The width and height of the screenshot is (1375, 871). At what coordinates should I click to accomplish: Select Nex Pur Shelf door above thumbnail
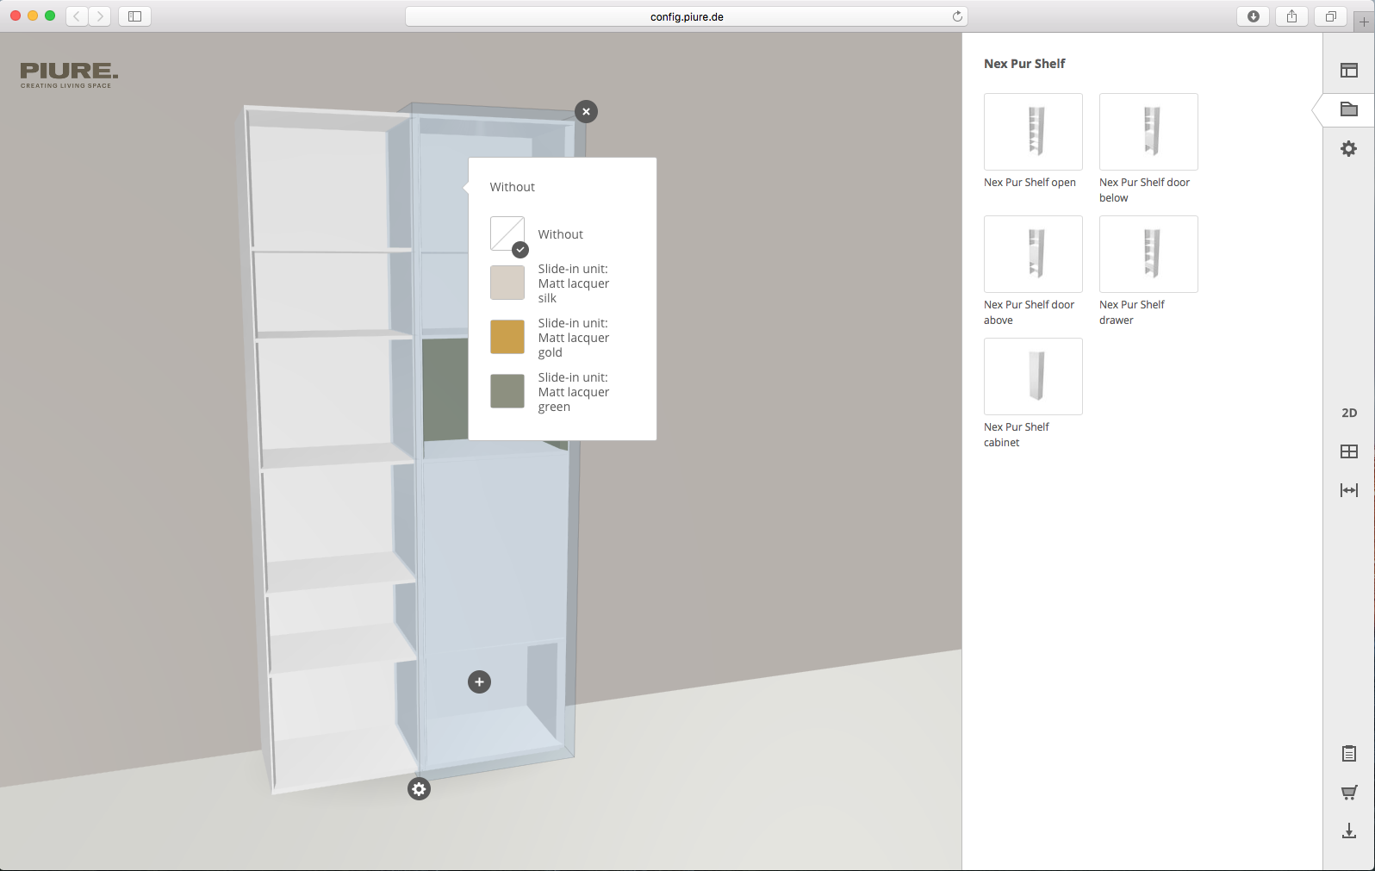click(1033, 254)
